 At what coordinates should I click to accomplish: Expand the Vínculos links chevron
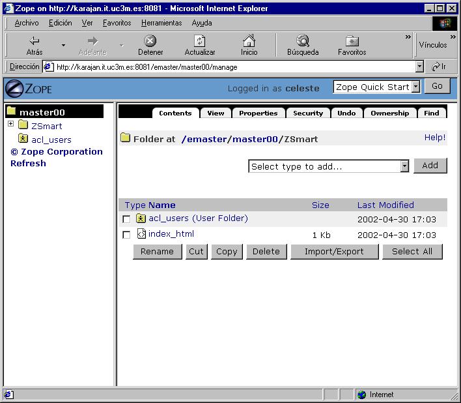coord(453,37)
